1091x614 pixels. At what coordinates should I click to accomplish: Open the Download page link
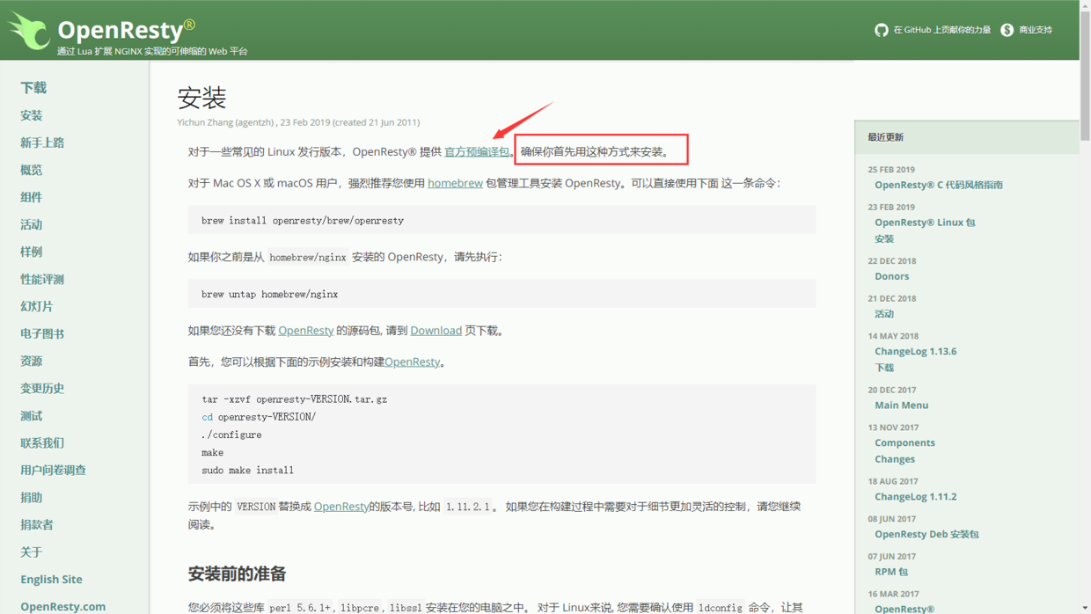(436, 331)
